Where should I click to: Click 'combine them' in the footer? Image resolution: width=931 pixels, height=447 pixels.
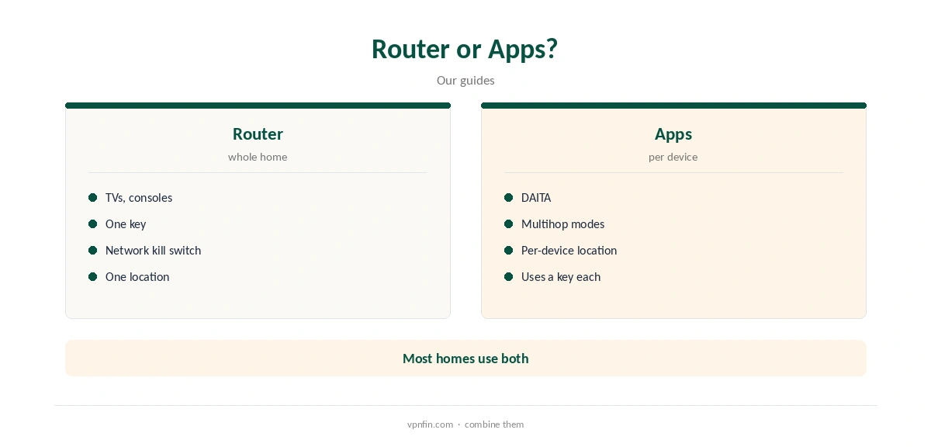[494, 424]
